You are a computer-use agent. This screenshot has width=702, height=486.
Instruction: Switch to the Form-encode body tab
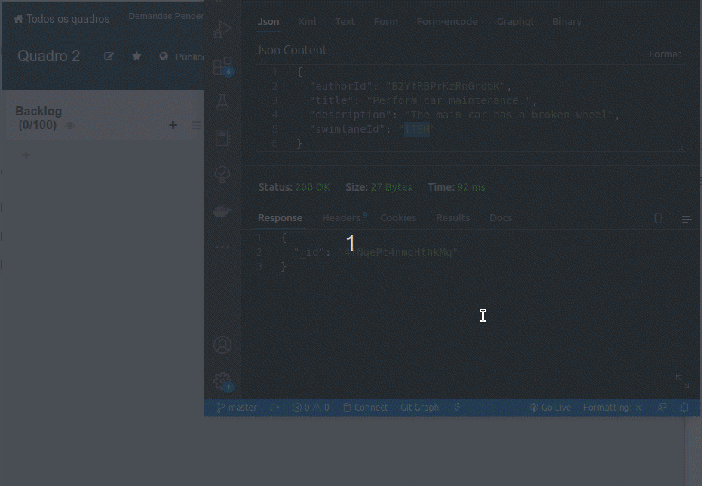447,21
